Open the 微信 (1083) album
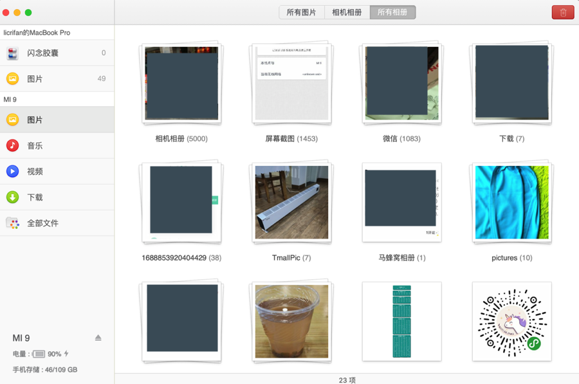The height and width of the screenshot is (384, 579). coord(401,84)
